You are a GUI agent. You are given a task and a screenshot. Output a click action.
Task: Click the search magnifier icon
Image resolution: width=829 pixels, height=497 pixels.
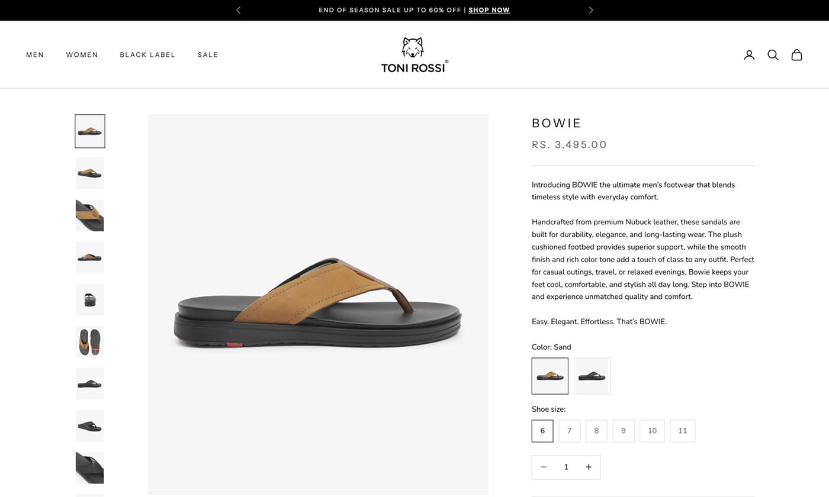pos(773,55)
